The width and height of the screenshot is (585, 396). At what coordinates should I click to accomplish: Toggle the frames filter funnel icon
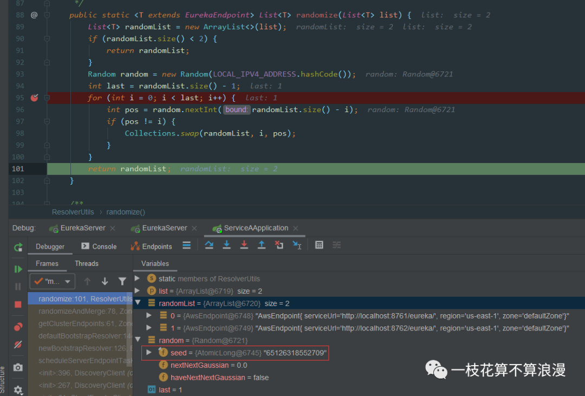(x=122, y=281)
